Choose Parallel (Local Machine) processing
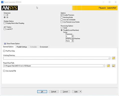 (x=62, y=30)
